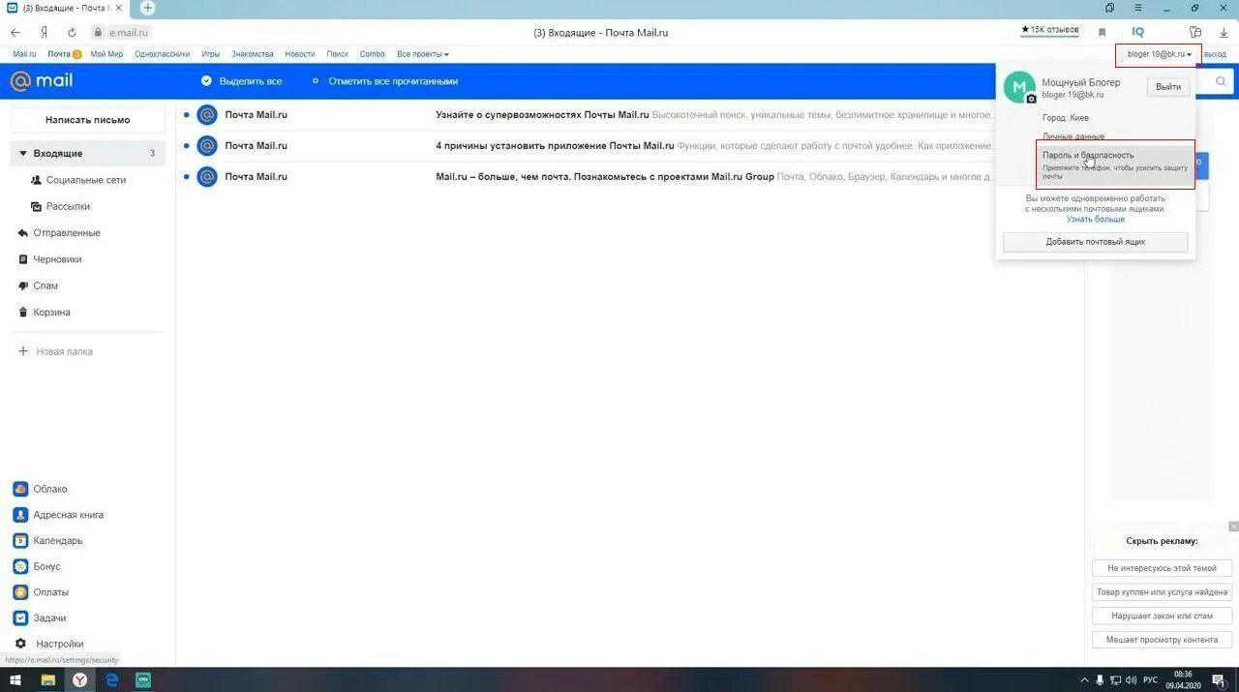
Task: Click the Узнать больше link
Action: click(x=1096, y=220)
